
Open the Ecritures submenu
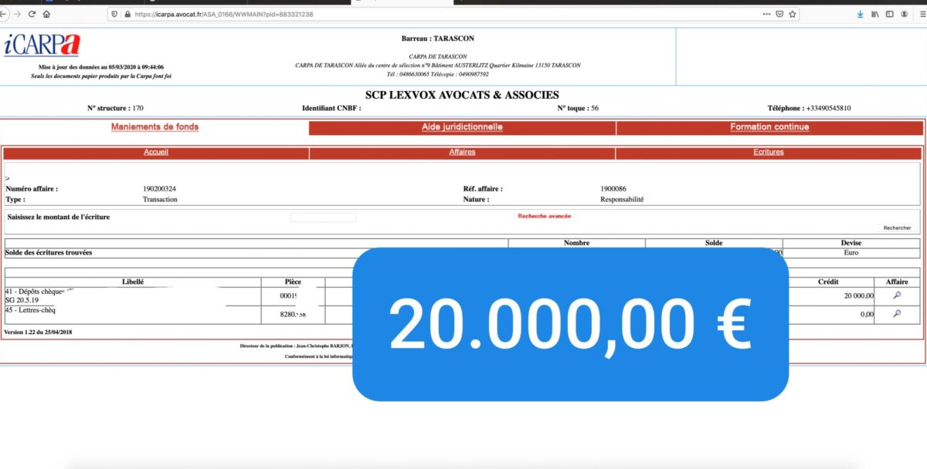[769, 153]
